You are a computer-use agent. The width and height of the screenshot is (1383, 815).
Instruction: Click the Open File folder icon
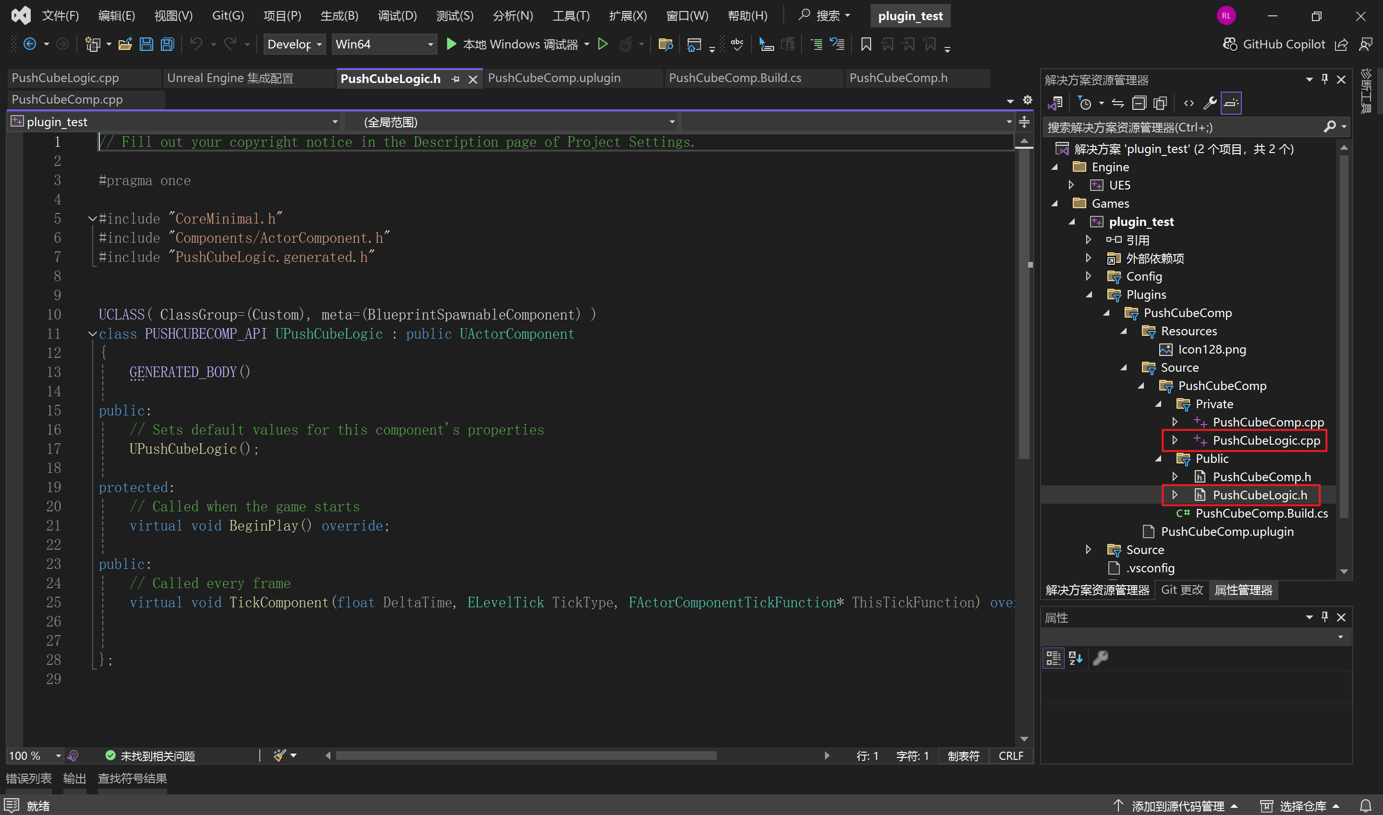pyautogui.click(x=125, y=45)
